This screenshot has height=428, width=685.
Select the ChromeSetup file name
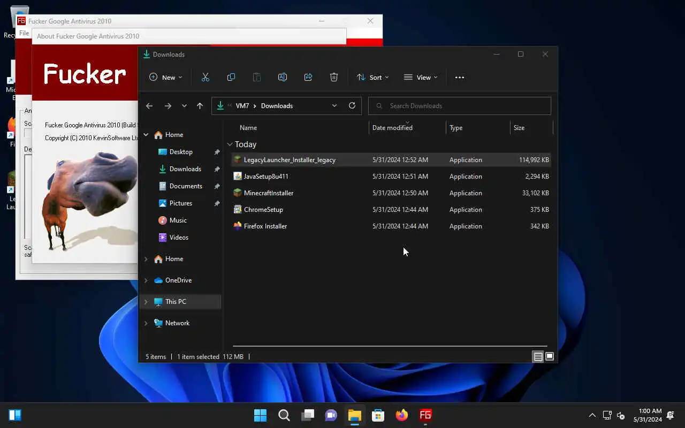click(x=263, y=209)
